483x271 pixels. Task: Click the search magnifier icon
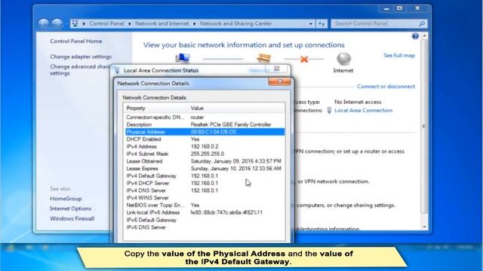coord(422,23)
